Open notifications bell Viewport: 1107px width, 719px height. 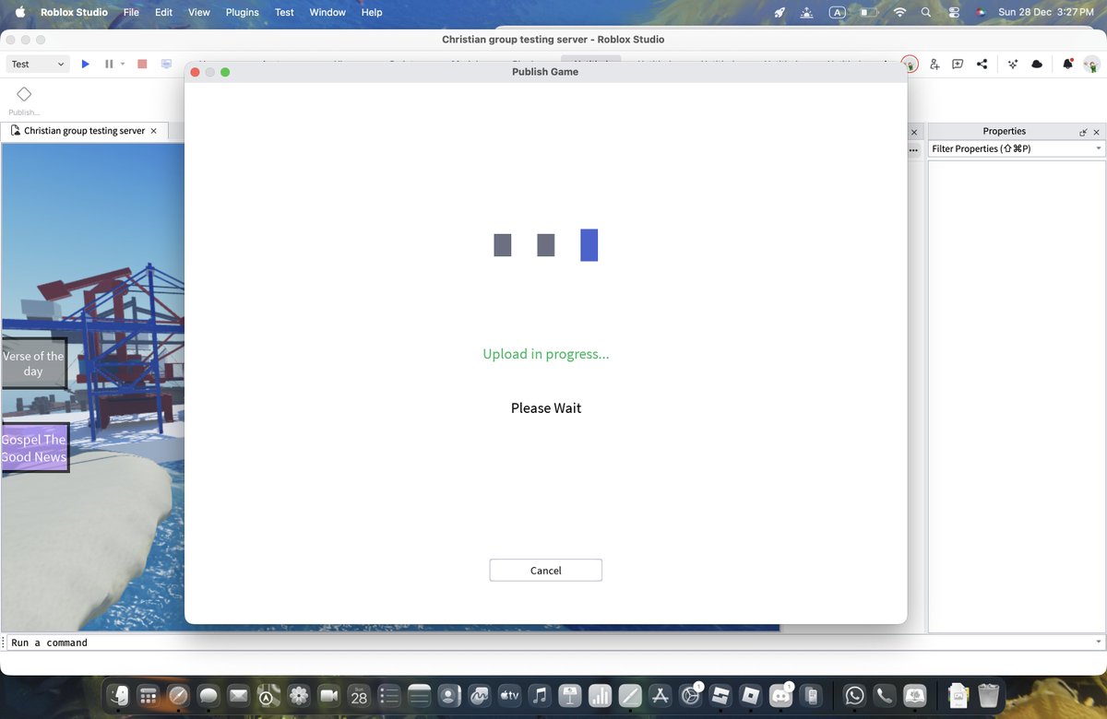[x=1068, y=64]
